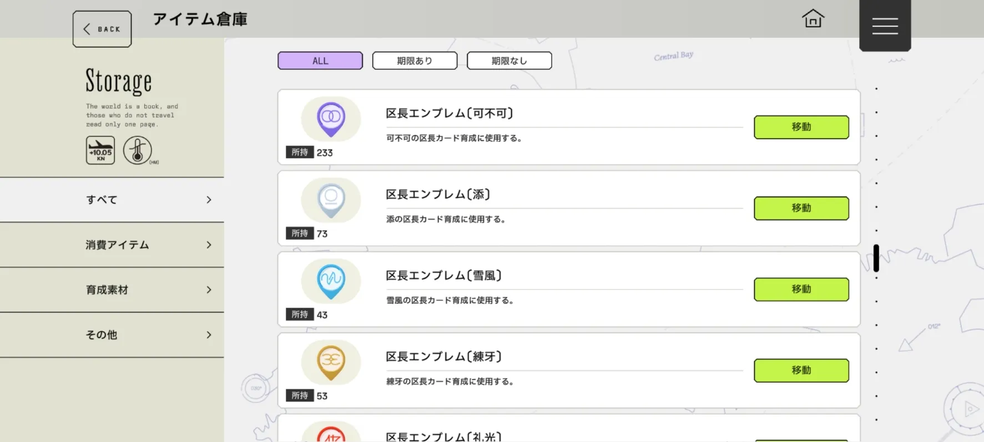Viewport: 984px width, 442px height.
Task: Open the その他 category
Action: 112,334
